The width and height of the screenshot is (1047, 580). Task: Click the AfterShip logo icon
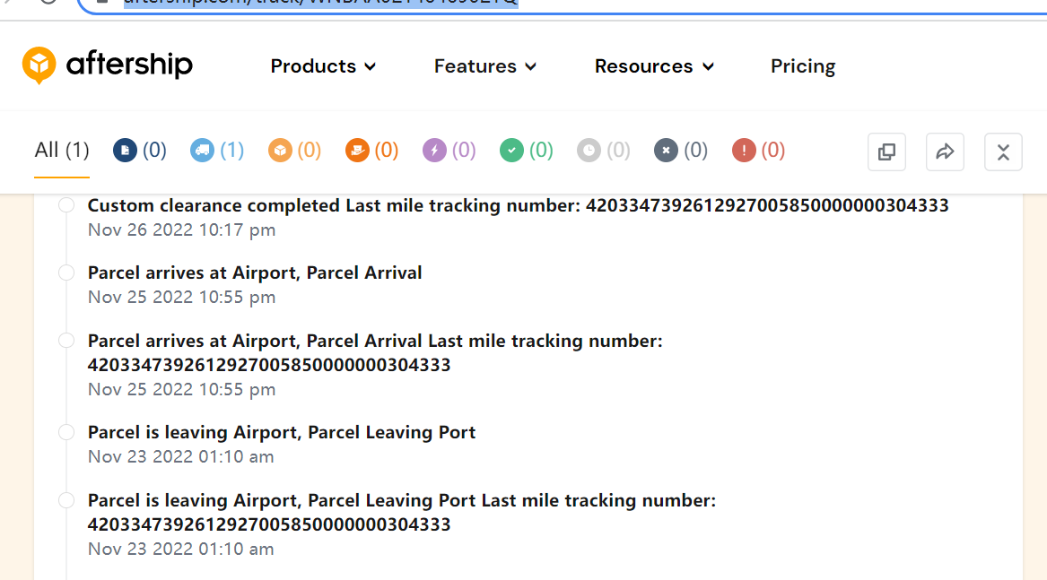[x=39, y=65]
